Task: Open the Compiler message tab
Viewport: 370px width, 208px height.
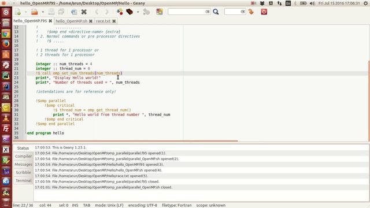Action: tap(23, 156)
